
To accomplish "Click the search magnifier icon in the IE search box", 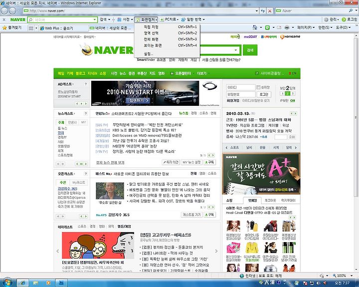I will pos(351,10).
